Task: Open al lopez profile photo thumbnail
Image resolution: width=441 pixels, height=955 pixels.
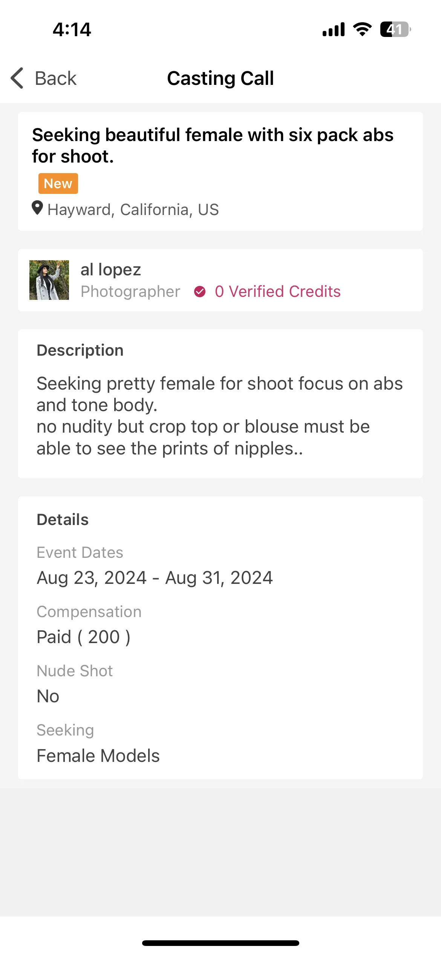Action: click(x=49, y=280)
